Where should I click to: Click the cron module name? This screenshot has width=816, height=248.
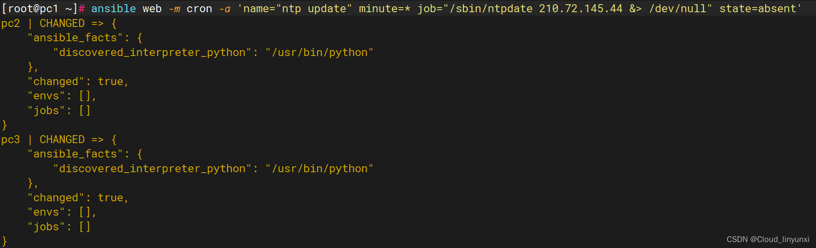tap(199, 8)
